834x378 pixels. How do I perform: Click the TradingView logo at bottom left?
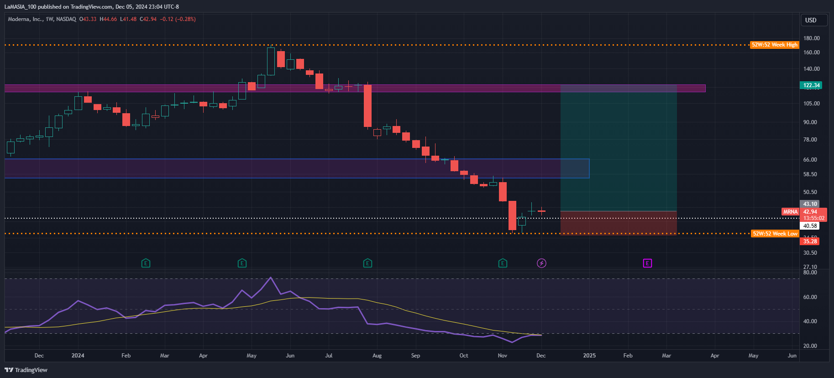(x=26, y=370)
